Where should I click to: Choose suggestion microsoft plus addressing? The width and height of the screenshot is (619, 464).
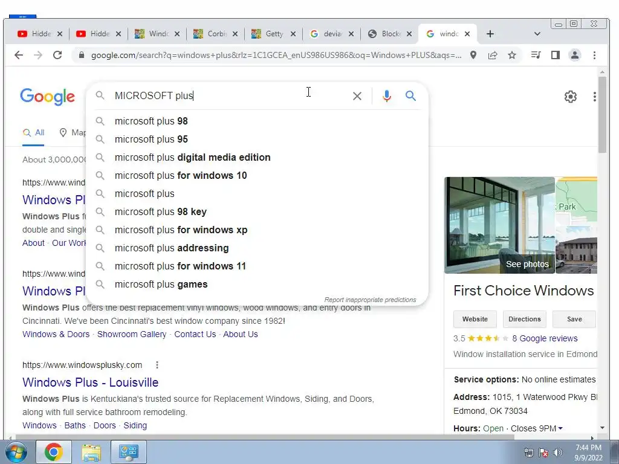click(x=257, y=248)
